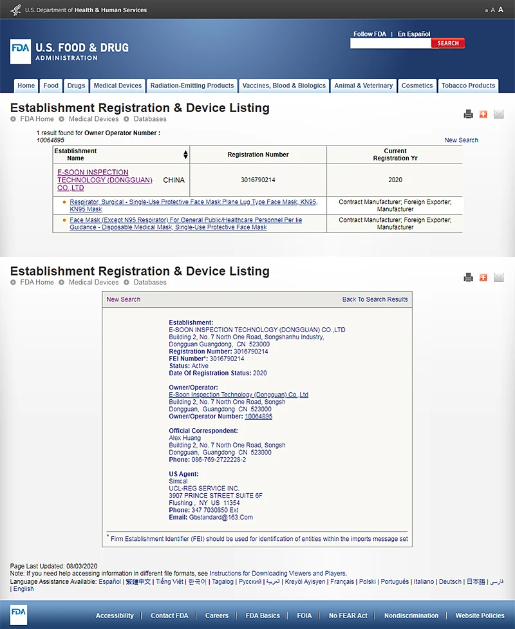
Task: Click Back To Search Results
Action: pyautogui.click(x=375, y=299)
